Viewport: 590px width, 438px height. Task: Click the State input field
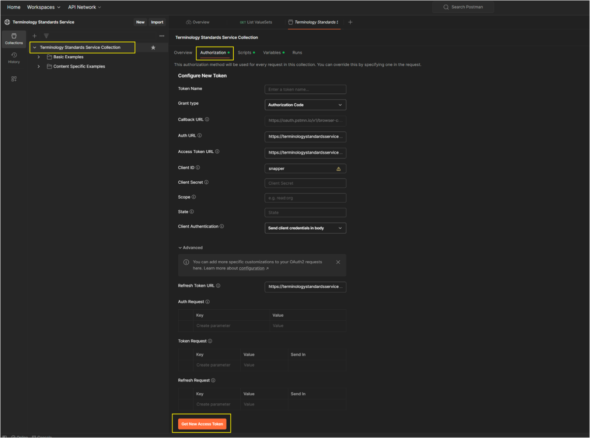pos(305,213)
